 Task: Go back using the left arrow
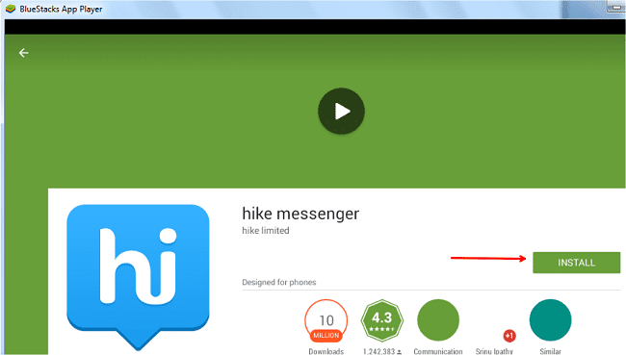point(23,53)
